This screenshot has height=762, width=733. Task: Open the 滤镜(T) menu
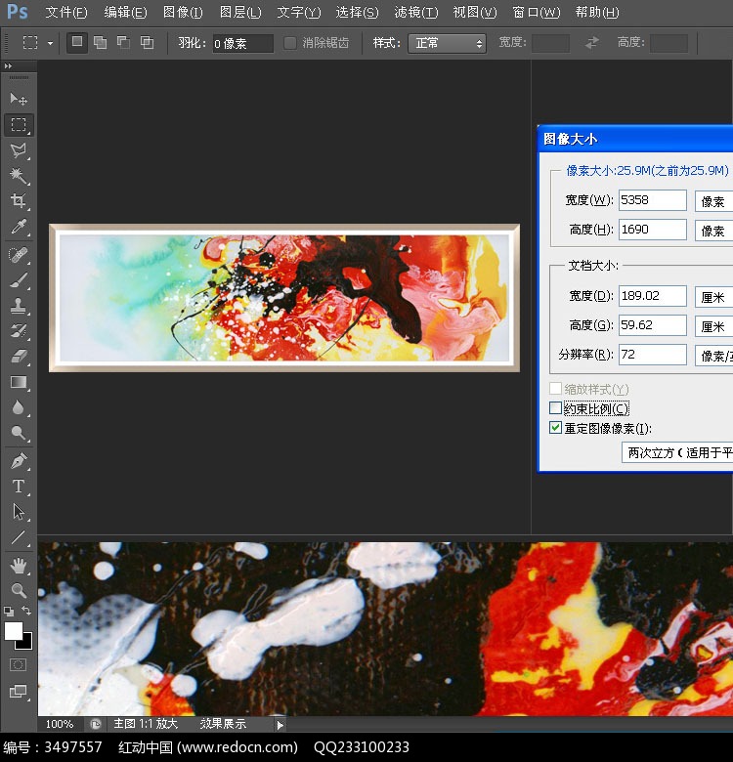click(415, 12)
